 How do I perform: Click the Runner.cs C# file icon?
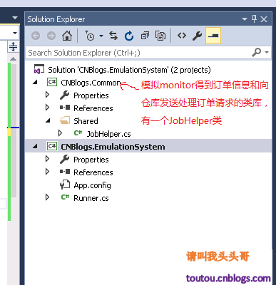tap(65, 197)
